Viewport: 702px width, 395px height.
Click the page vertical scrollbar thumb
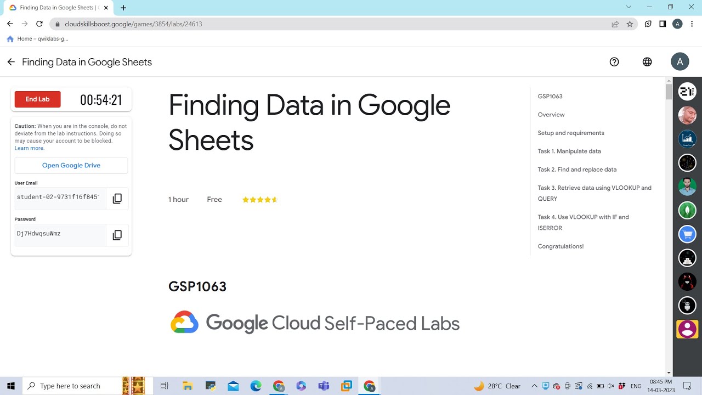click(x=669, y=91)
